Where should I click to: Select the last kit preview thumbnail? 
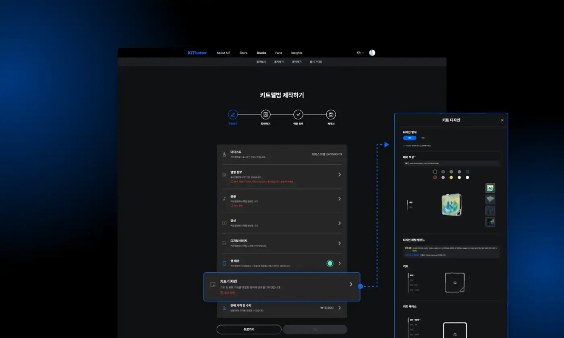pos(490,222)
